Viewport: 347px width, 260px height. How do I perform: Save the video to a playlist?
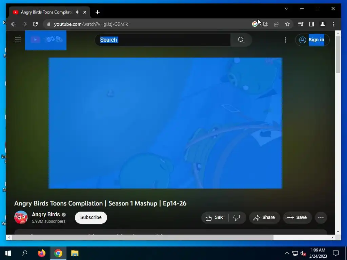click(297, 218)
